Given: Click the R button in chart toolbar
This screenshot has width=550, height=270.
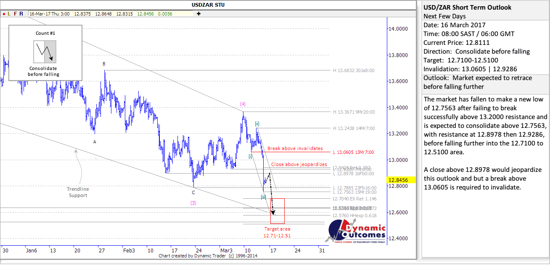Looking at the screenshot, I should tap(21, 14).
